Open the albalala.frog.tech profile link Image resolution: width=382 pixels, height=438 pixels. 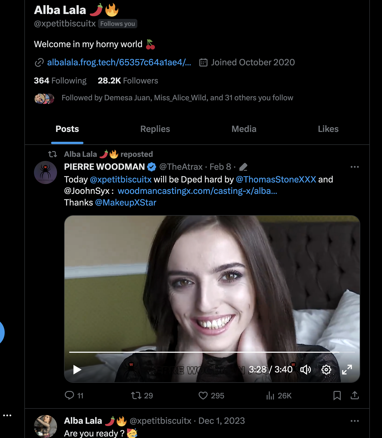click(x=119, y=62)
